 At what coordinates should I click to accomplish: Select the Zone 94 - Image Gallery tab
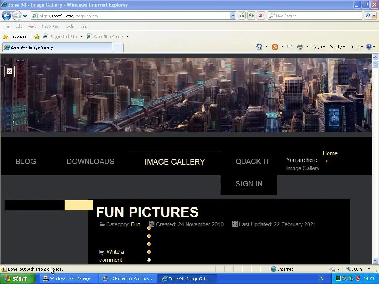tap(57, 47)
